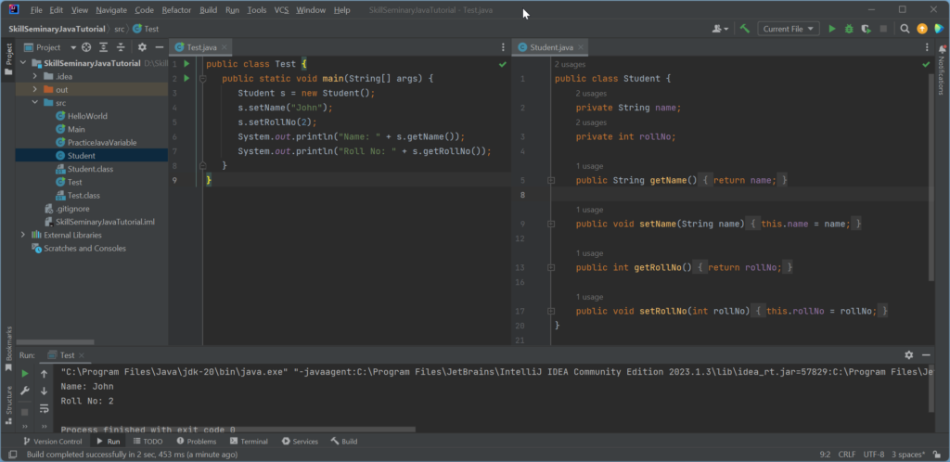
Task: Open Project panel gear options
Action: click(142, 47)
